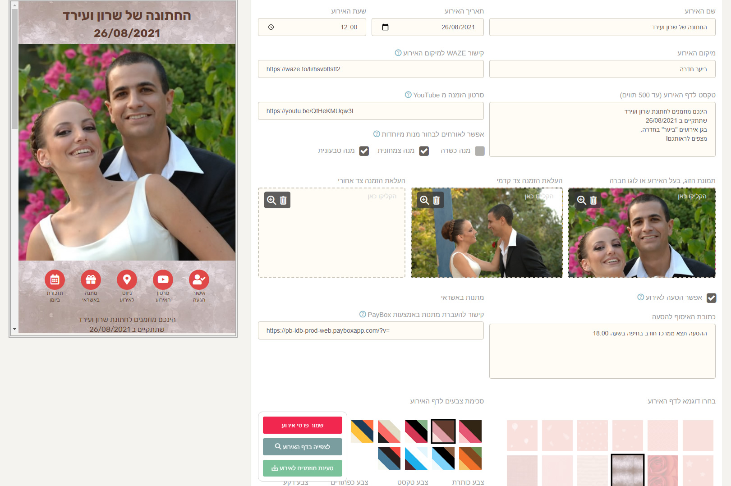The height and width of the screenshot is (486, 731).
Task: Delete the front-side invitation image
Action: point(436,200)
